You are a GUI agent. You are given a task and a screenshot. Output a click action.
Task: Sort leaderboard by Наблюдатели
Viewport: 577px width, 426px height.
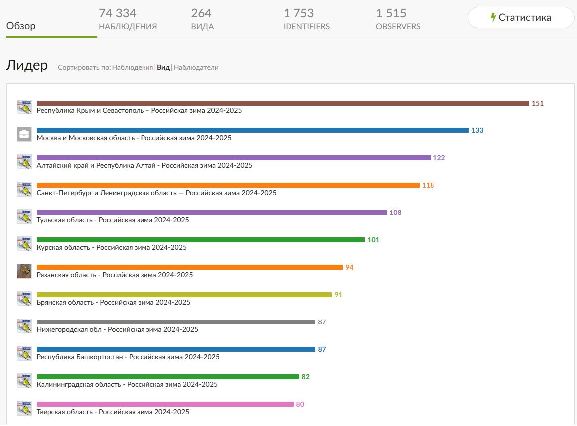(x=196, y=67)
